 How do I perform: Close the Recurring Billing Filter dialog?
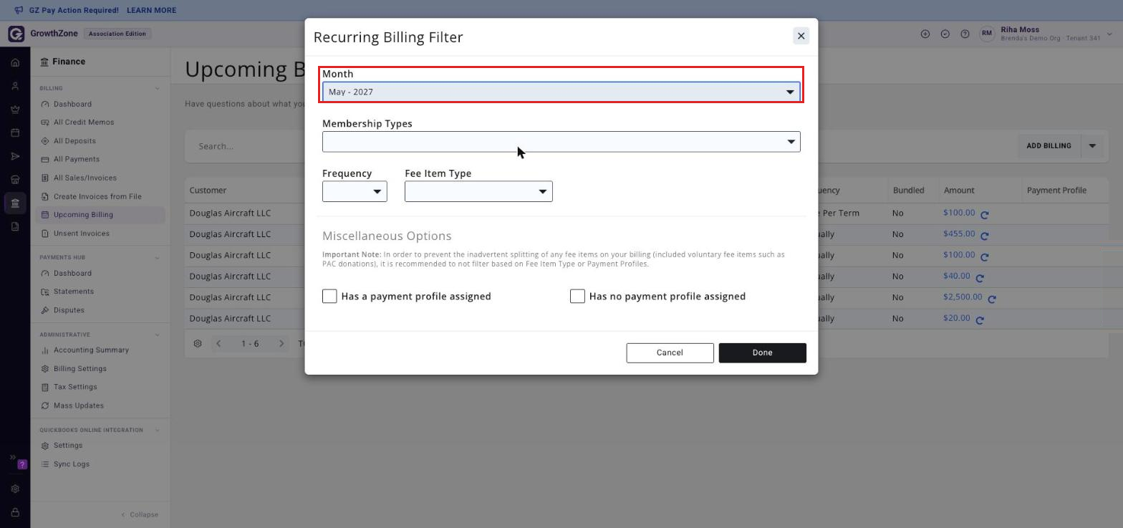click(x=801, y=36)
